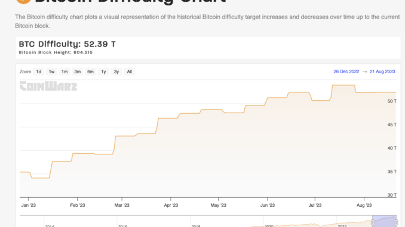
Task: Set chart zoom to 3m
Action: click(78, 71)
